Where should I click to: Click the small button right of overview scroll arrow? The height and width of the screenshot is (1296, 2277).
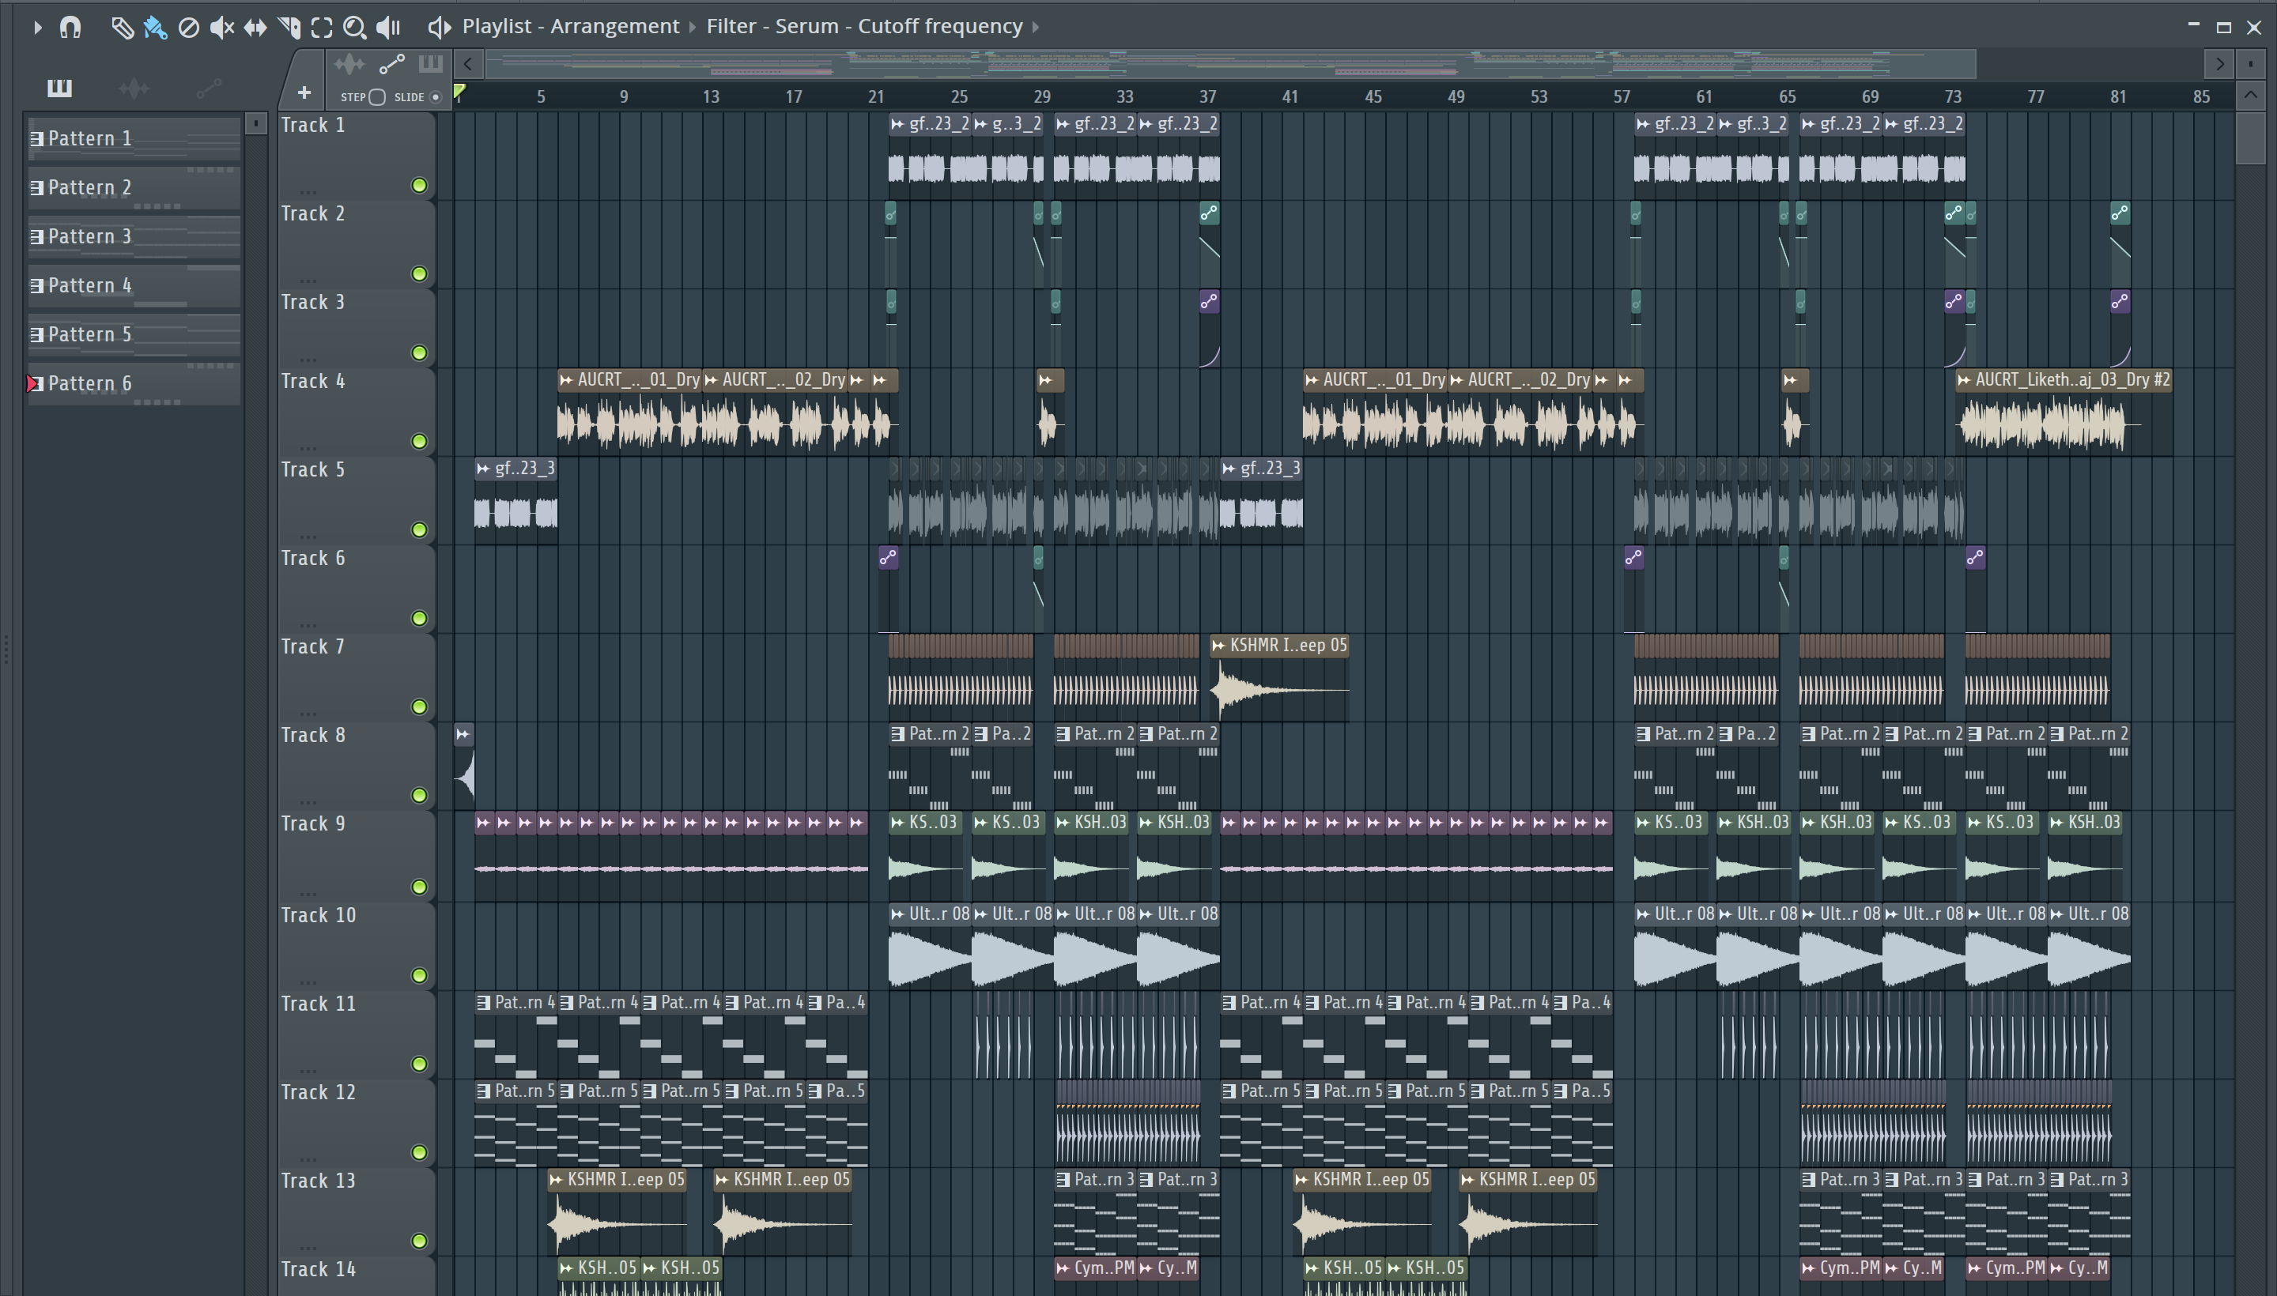click(x=2250, y=64)
